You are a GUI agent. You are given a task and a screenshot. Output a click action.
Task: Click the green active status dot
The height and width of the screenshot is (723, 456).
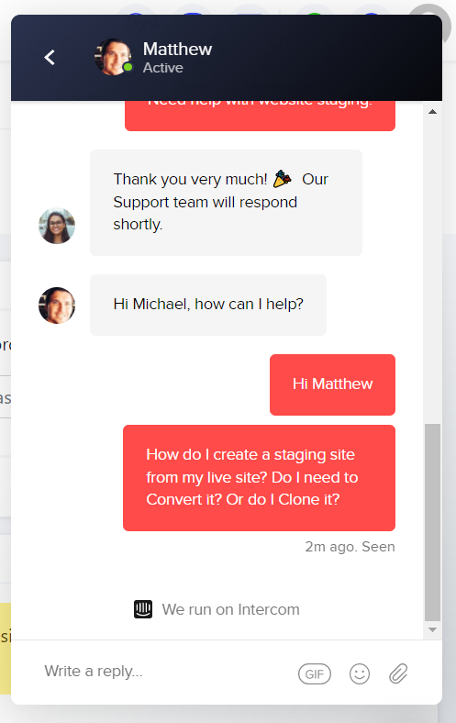(x=128, y=68)
